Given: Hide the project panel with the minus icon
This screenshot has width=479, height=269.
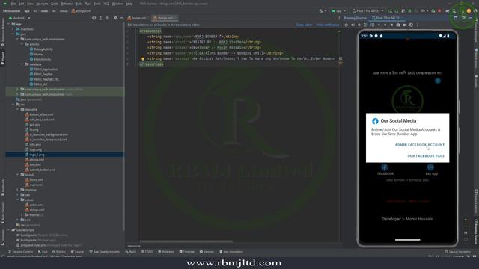Looking at the screenshot, I should click(x=121, y=18).
